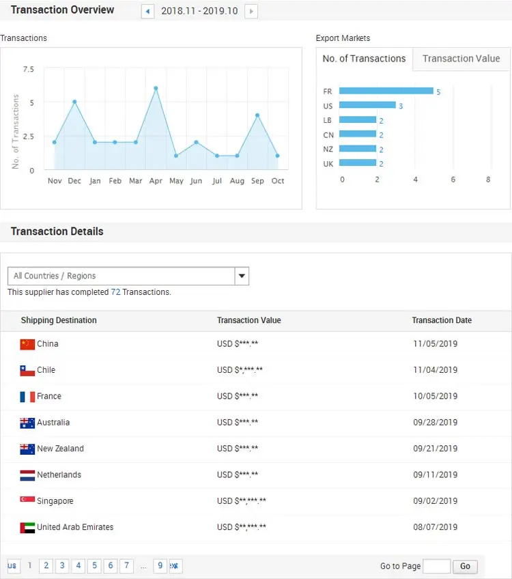Select the No. of Transactions tab

(x=364, y=59)
